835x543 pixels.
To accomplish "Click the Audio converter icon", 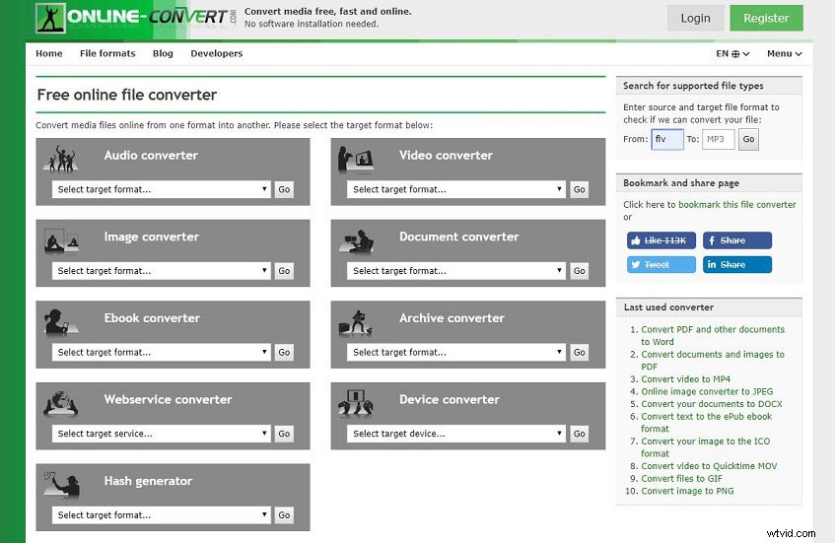I will coord(61,158).
